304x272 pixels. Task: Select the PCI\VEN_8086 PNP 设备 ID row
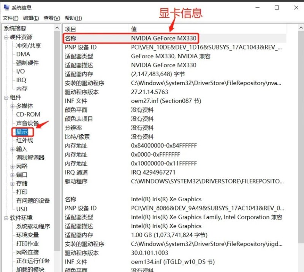[x=174, y=208]
